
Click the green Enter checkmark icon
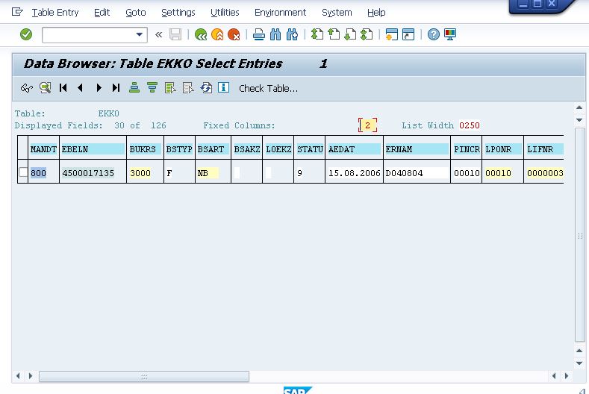click(26, 34)
